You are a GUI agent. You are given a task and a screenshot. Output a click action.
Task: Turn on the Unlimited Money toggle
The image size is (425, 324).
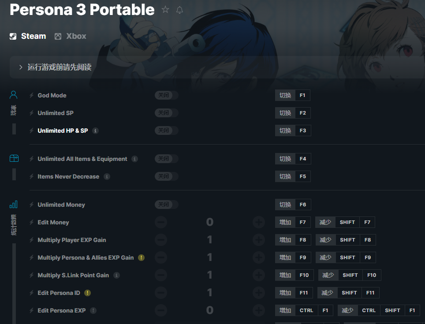[x=166, y=205]
